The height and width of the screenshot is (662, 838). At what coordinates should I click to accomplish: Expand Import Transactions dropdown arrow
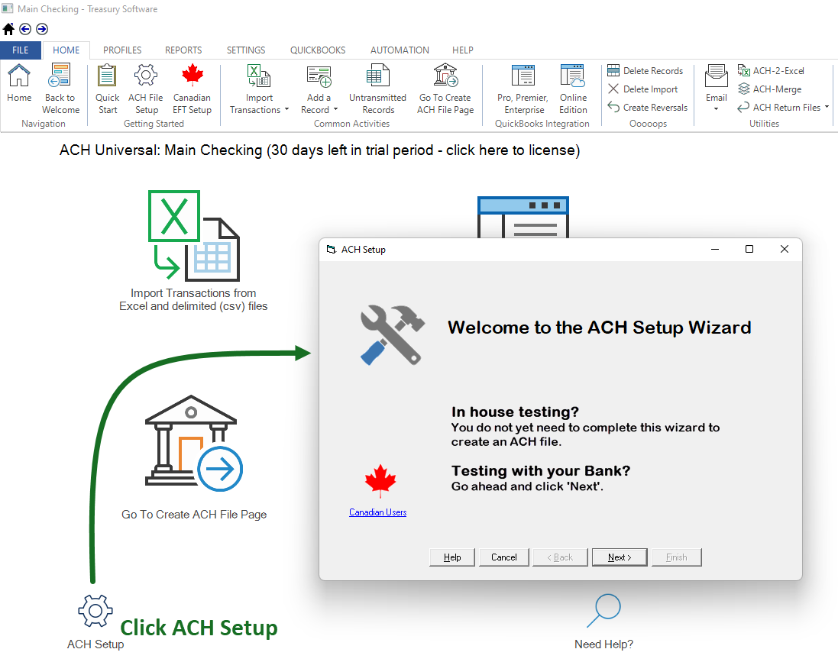pos(287,109)
